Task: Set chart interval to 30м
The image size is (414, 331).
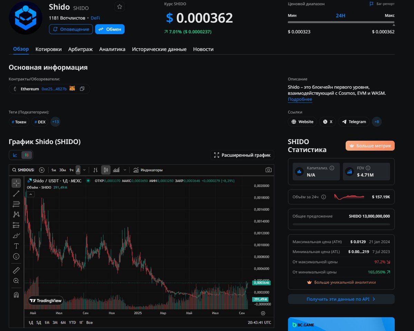Action: pos(62,170)
